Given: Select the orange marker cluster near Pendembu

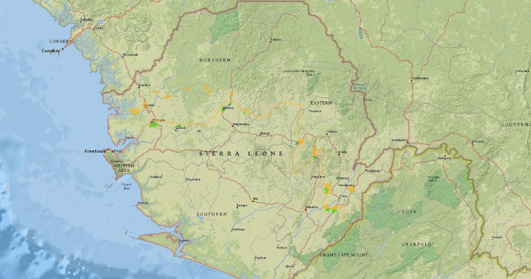Looking at the screenshot, I should click(351, 189).
